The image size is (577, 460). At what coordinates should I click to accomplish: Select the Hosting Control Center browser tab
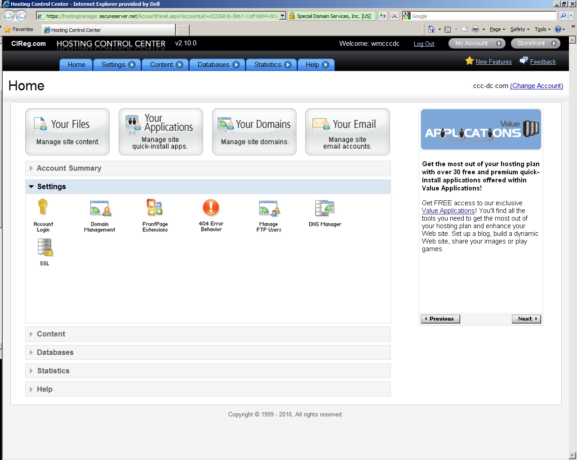point(108,30)
